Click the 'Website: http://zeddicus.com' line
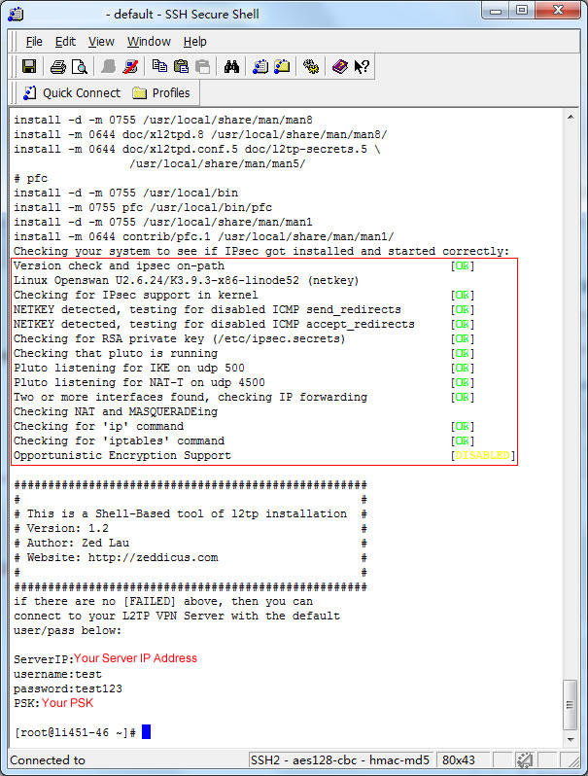This screenshot has height=776, width=588. (116, 557)
